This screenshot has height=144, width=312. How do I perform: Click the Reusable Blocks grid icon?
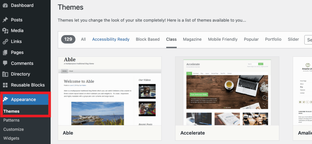coord(5,85)
